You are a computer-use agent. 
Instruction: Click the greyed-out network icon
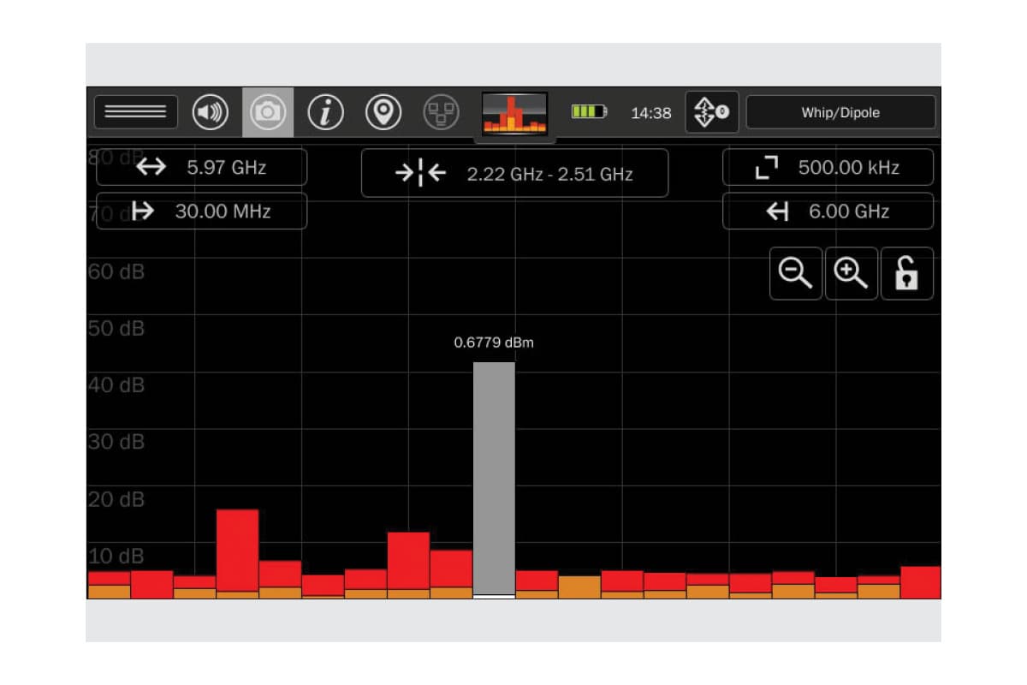pyautogui.click(x=442, y=112)
